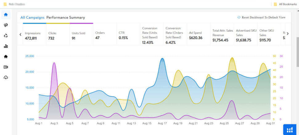Open the bar chart reports icon in sidebar
Viewport: 299px width, 135px height.
6,46
